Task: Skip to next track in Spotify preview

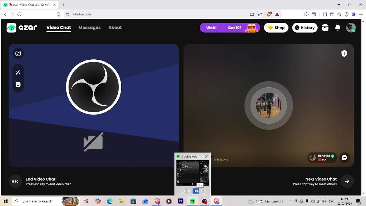Action: tap(202, 191)
